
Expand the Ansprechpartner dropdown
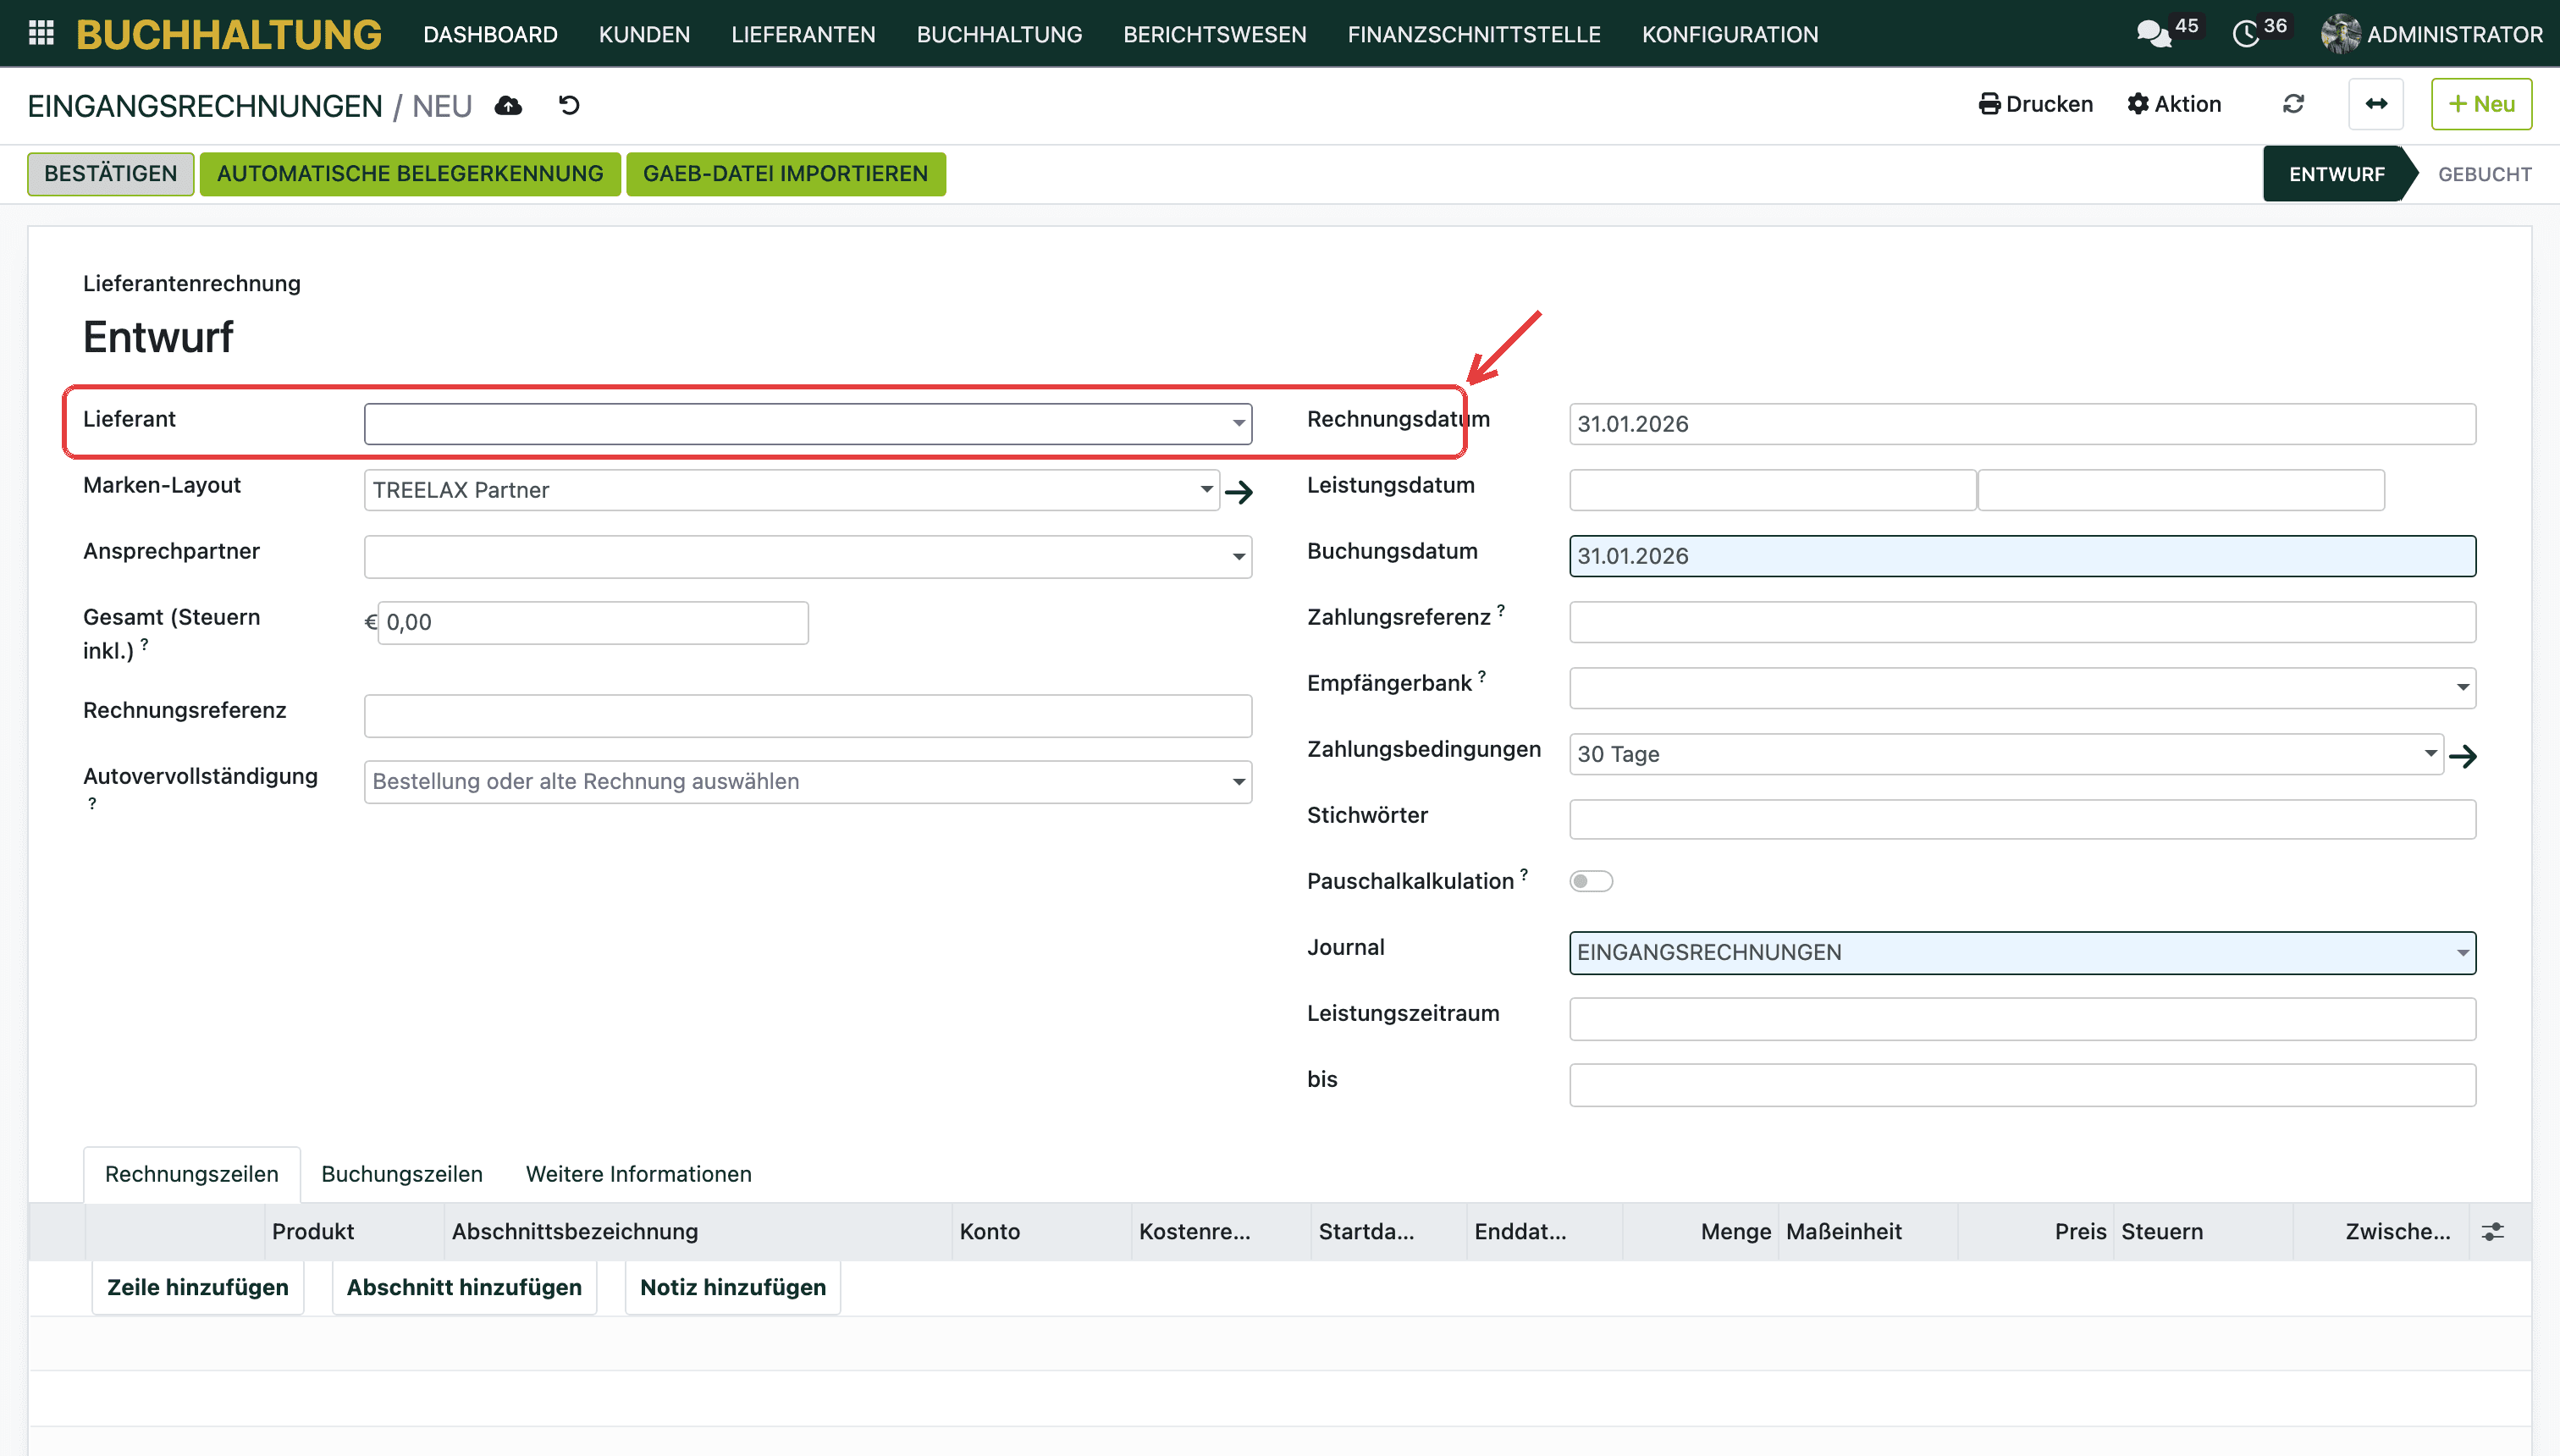(1239, 557)
